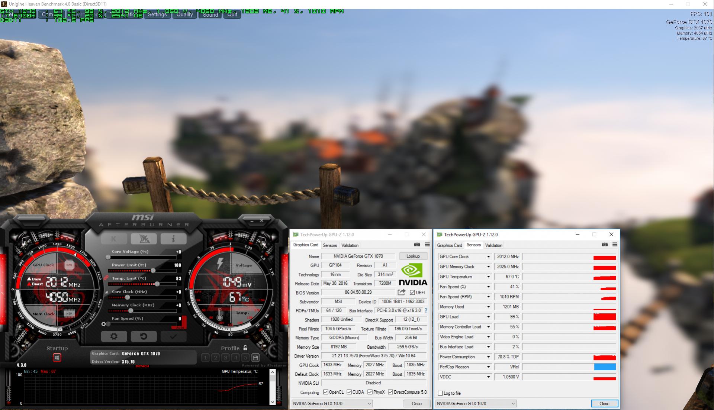714x410 pixels.
Task: Click BIOS share export arrow icon
Action: pos(401,293)
